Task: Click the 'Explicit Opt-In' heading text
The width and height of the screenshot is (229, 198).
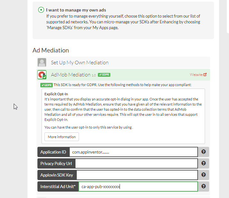Action: 56,94
